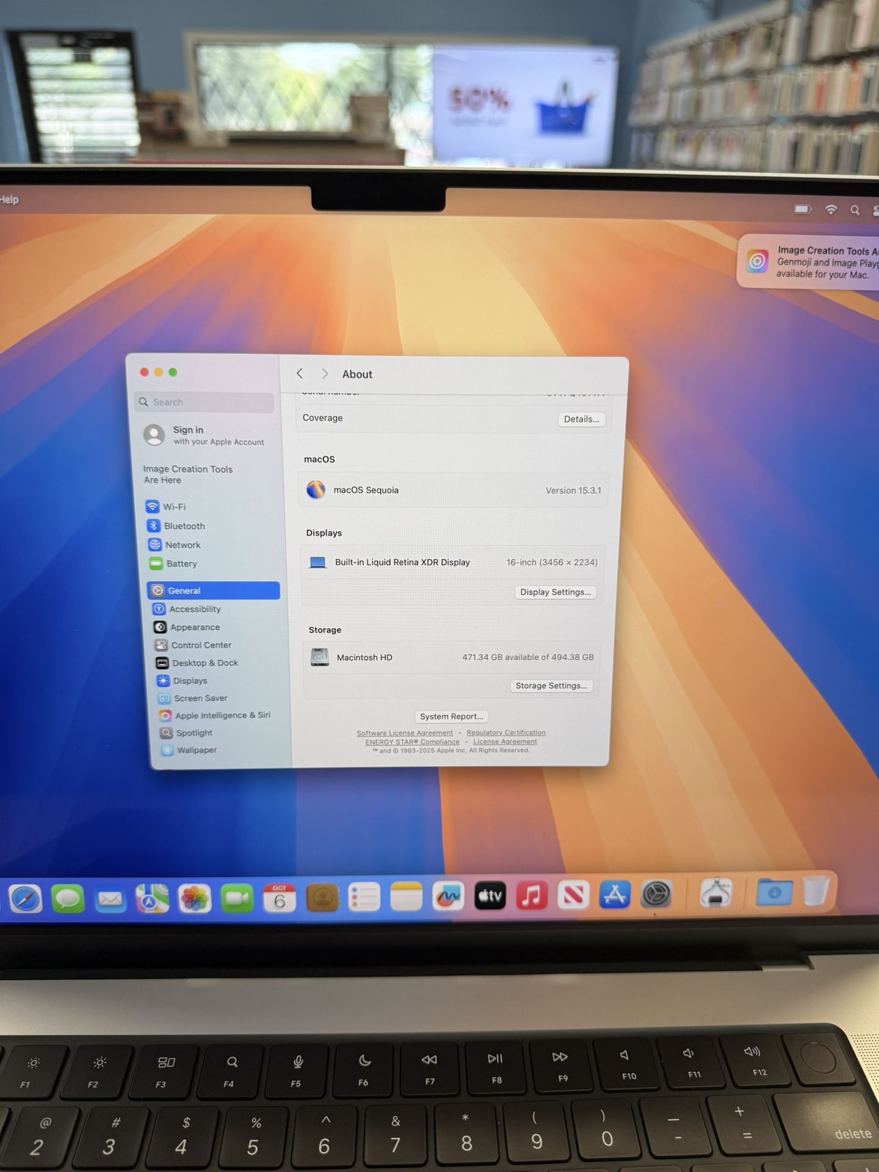Open ENERGY STAR Compliance link
Image resolution: width=879 pixels, height=1172 pixels.
click(412, 742)
